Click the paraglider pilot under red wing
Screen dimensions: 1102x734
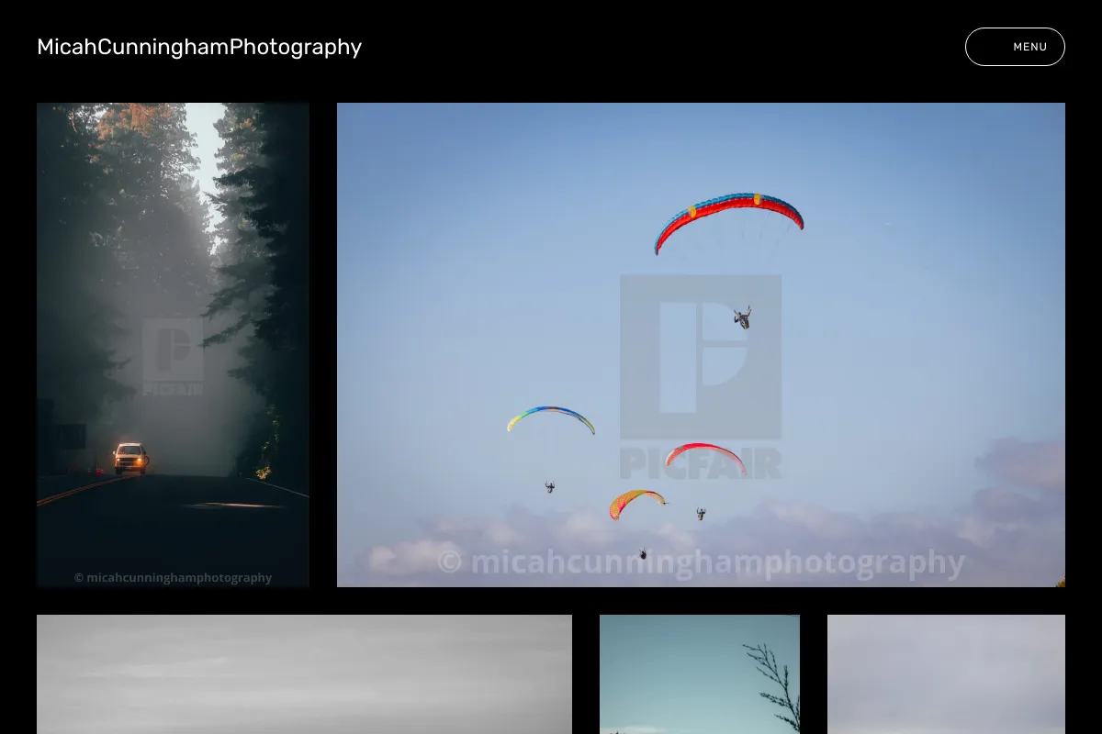(x=742, y=317)
